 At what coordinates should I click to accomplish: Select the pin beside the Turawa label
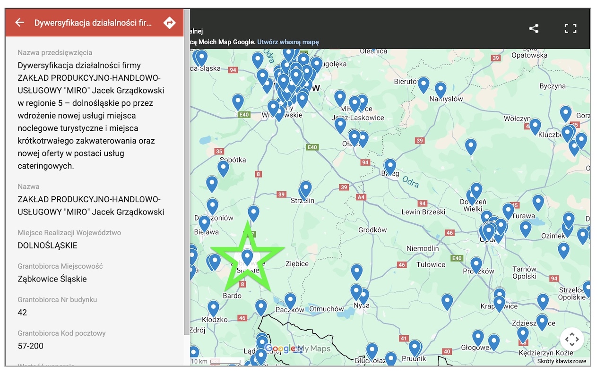[508, 212]
